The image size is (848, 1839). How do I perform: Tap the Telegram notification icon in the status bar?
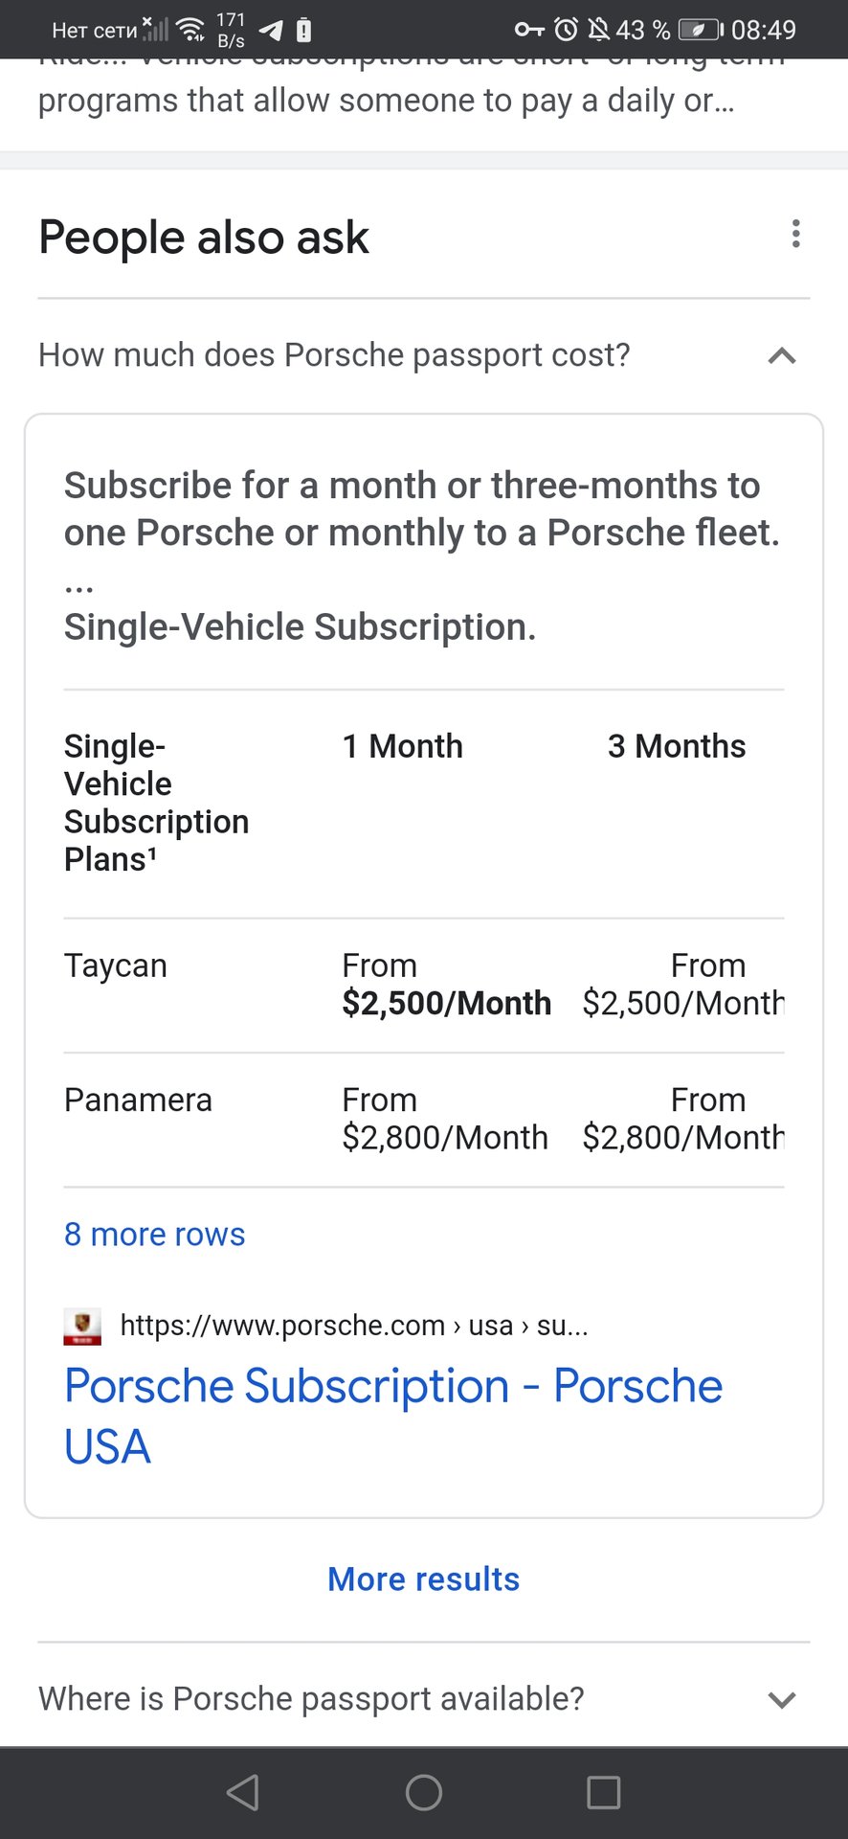(272, 31)
